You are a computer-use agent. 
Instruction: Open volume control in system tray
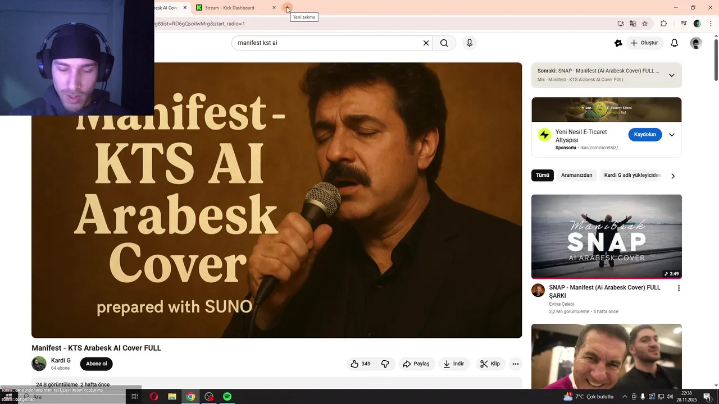(670, 397)
